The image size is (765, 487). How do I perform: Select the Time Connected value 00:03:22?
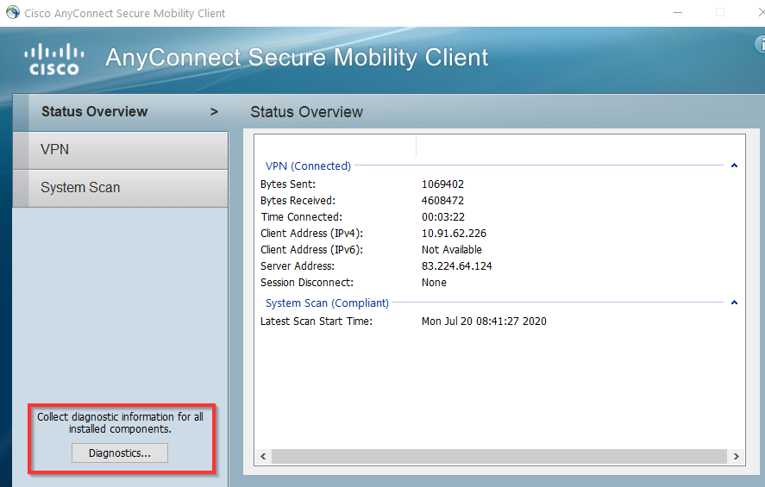pyautogui.click(x=443, y=217)
